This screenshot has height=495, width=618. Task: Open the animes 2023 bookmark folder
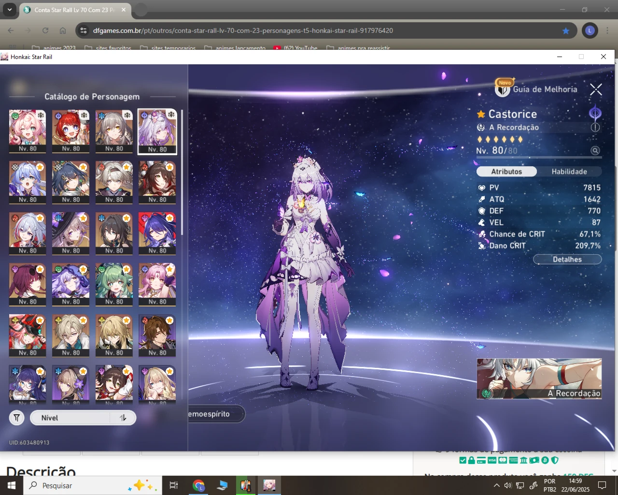click(x=54, y=48)
